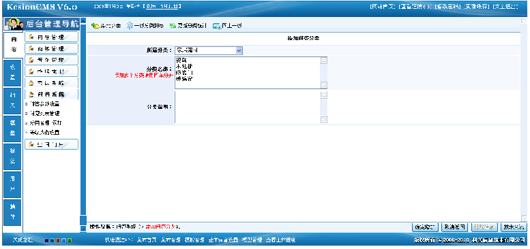Open the 模板管理 quick link

tap(194, 240)
